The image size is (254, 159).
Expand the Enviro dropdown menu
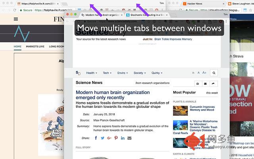pyautogui.click(x=123, y=73)
